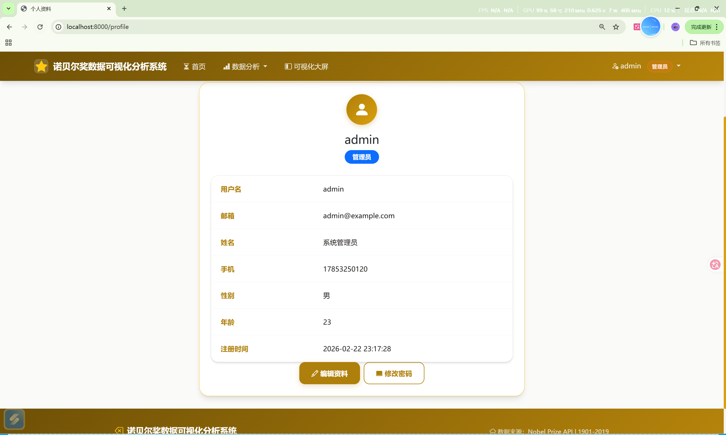Open tab search chevron at top left
726x435 pixels.
tap(9, 9)
